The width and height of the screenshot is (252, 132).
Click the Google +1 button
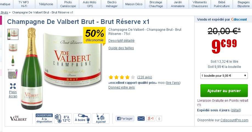pyautogui.click(x=151, y=119)
